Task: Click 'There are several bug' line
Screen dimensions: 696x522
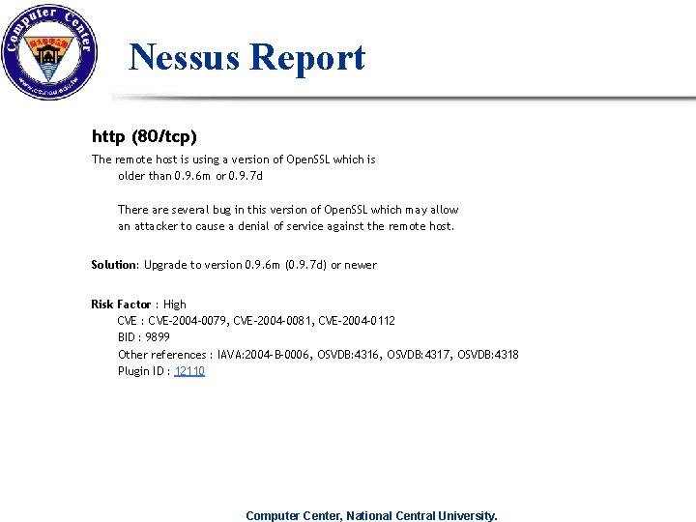Action: pyautogui.click(x=288, y=210)
